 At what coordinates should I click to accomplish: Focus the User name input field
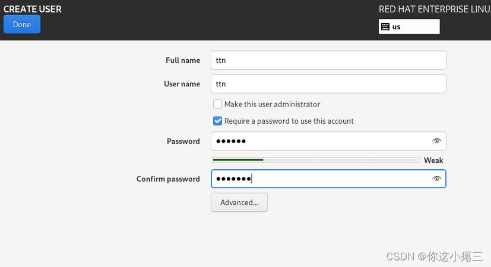coord(328,83)
